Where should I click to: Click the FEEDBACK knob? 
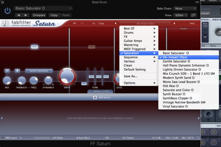[x=21, y=81]
